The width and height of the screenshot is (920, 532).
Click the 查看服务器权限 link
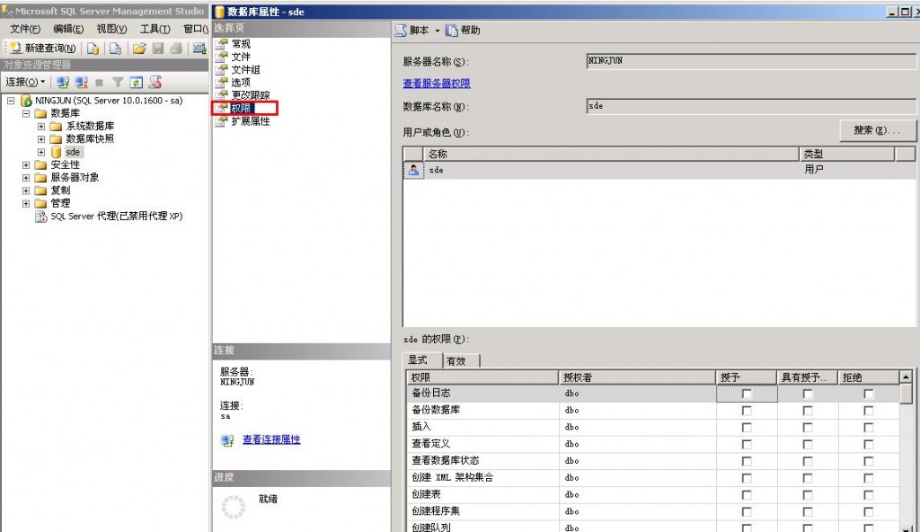click(x=438, y=83)
